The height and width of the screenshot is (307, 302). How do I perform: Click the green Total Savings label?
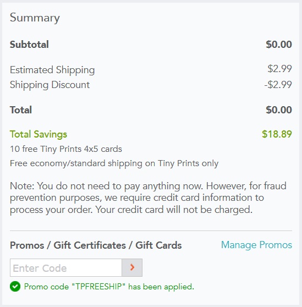39,134
